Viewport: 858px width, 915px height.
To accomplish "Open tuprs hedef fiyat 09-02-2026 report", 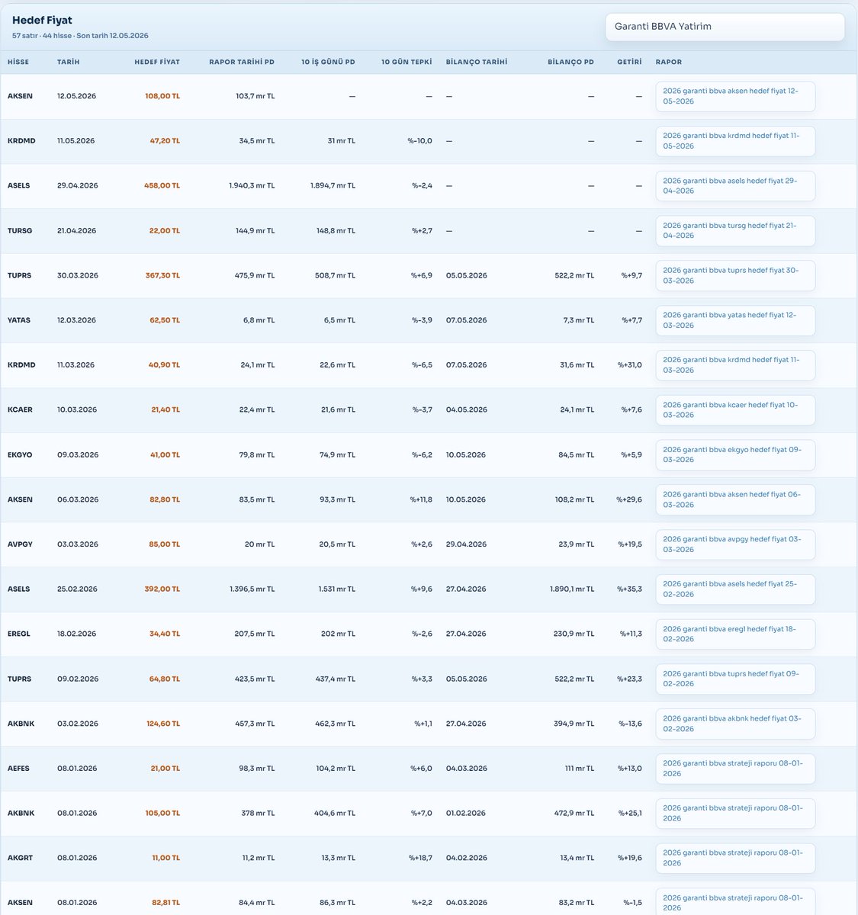I will click(735, 679).
